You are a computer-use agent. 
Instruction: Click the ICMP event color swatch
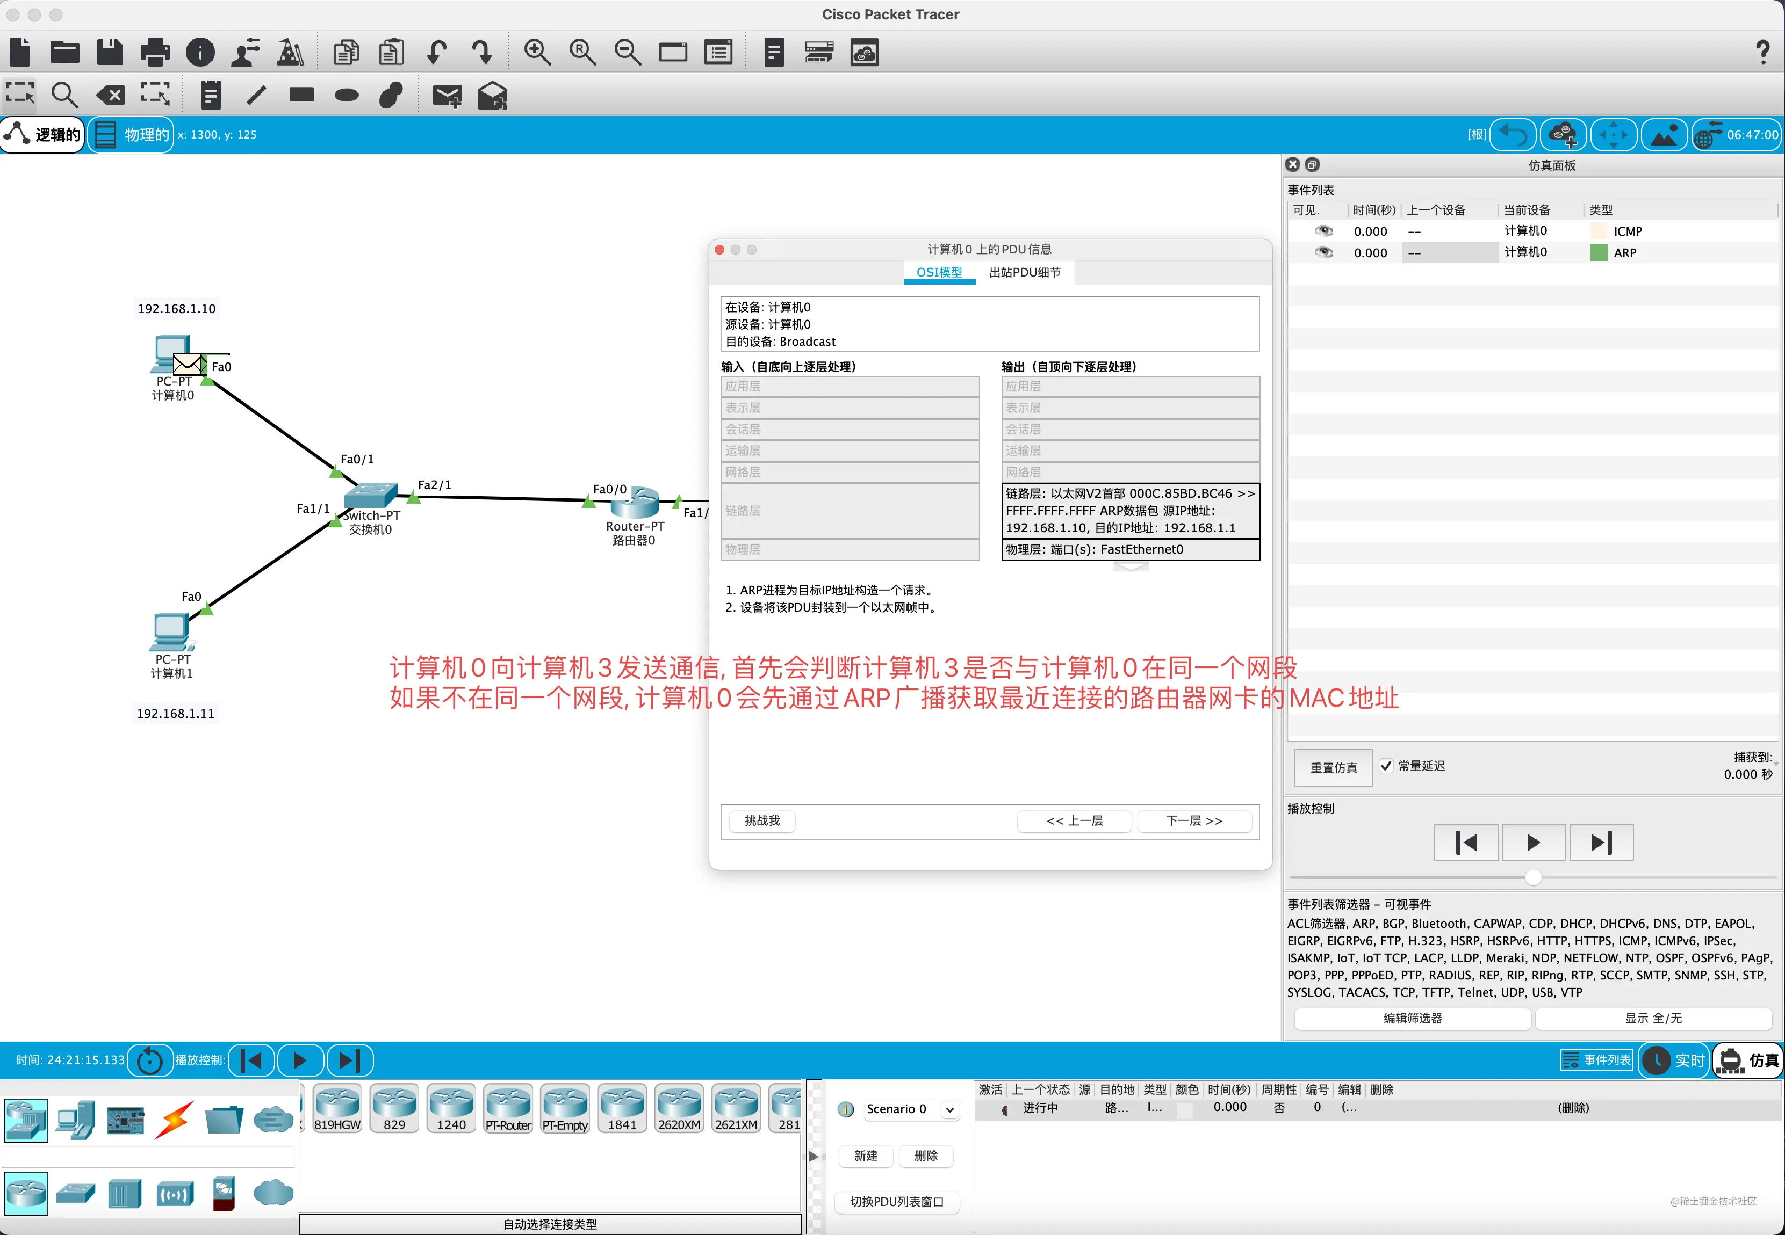[x=1599, y=230]
